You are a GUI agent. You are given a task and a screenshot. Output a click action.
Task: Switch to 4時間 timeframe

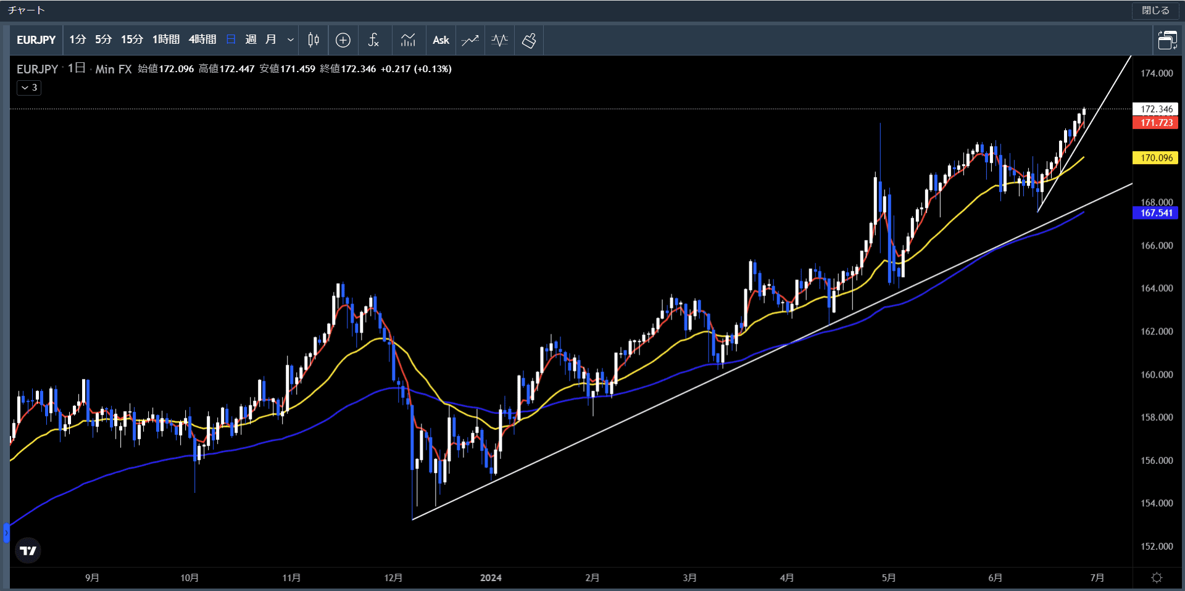[x=202, y=39]
